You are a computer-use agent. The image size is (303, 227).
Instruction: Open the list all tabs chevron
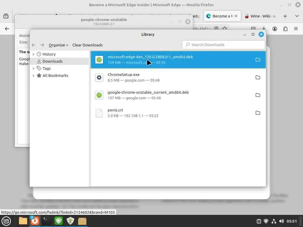click(297, 16)
